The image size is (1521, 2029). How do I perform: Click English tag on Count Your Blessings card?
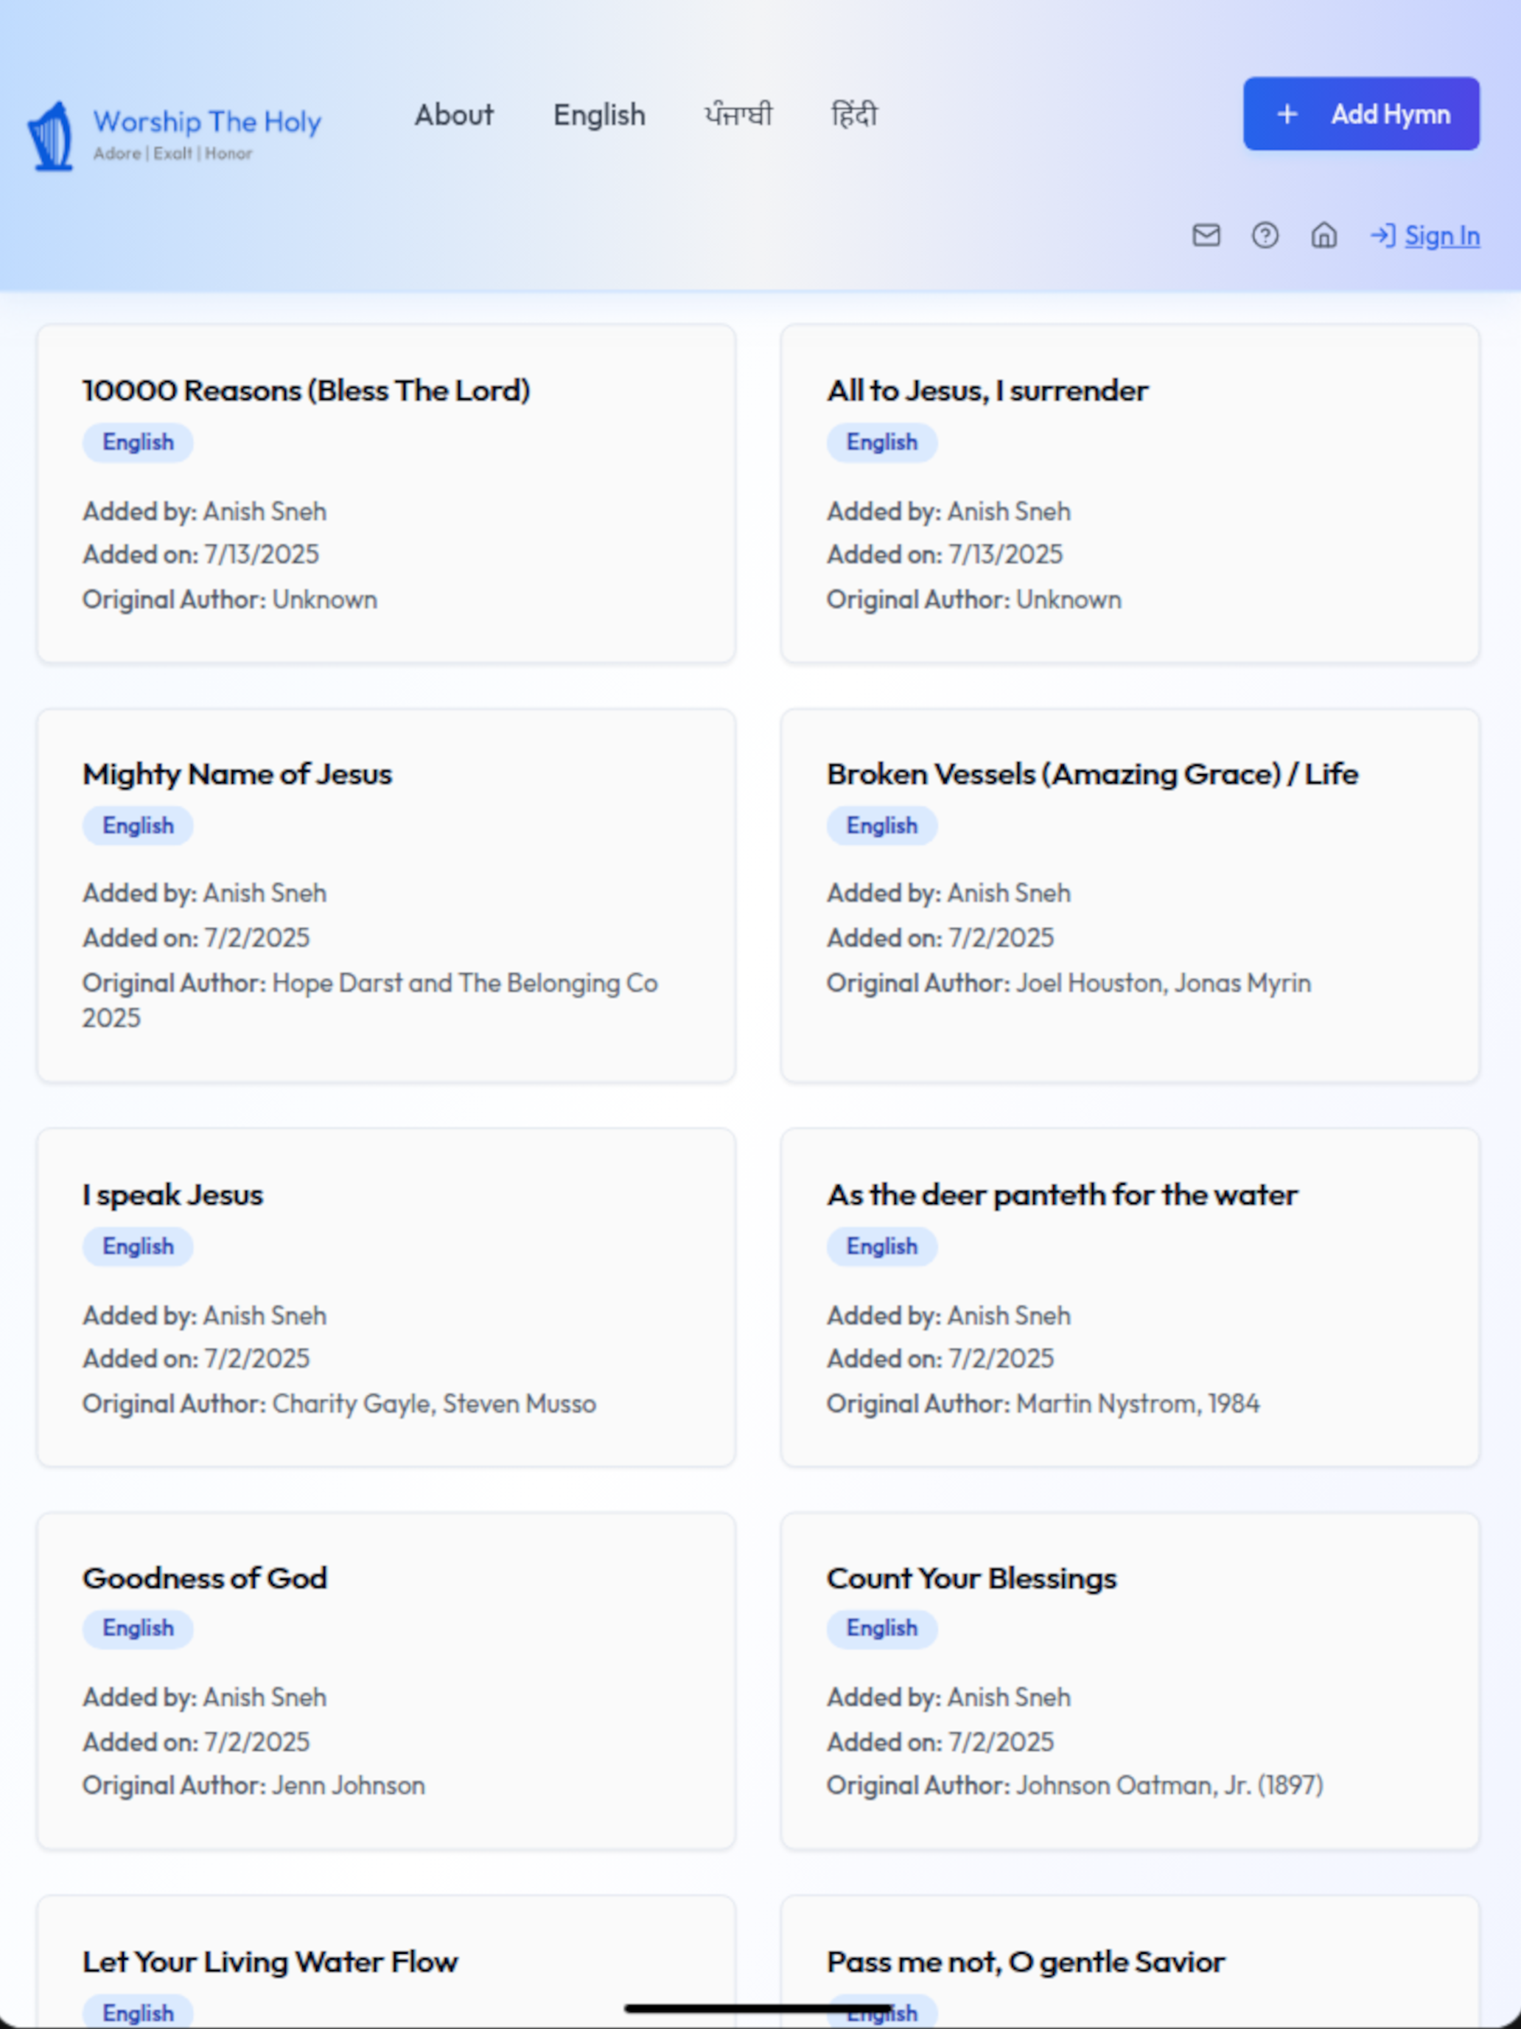click(882, 1628)
